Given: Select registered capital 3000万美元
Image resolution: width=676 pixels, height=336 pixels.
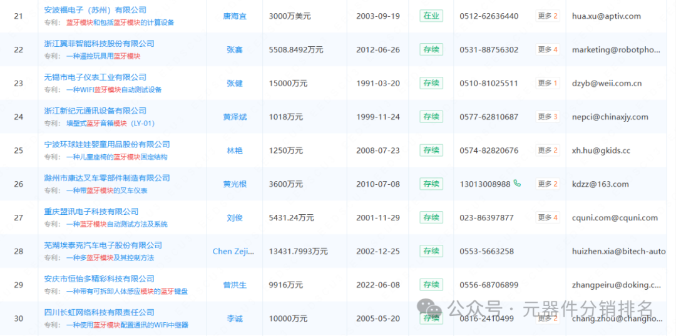Looking at the screenshot, I should click(x=289, y=16).
